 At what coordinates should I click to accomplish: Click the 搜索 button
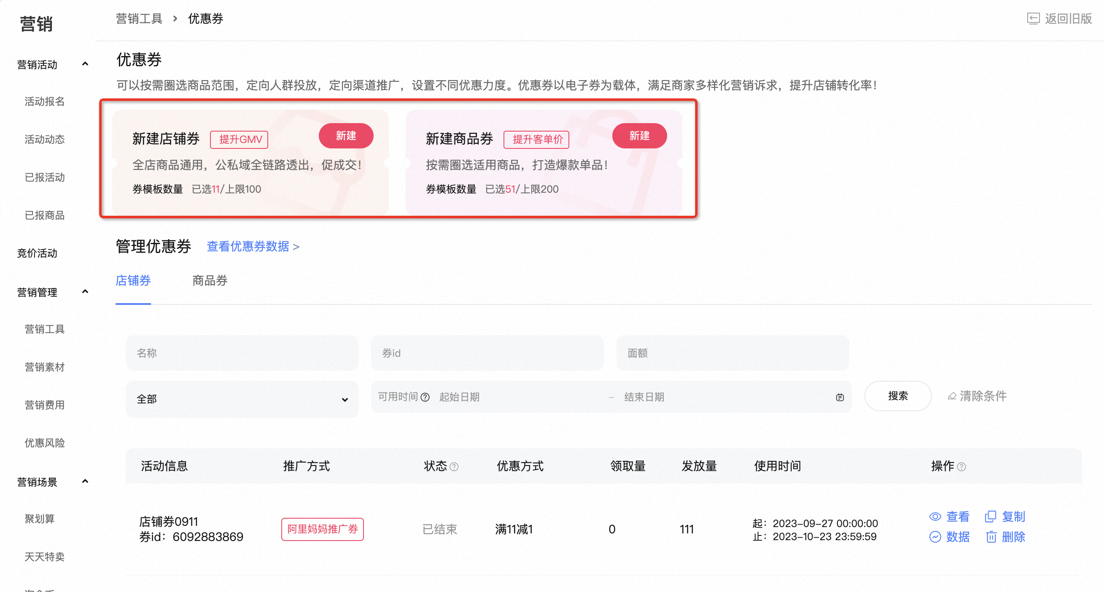pos(898,396)
